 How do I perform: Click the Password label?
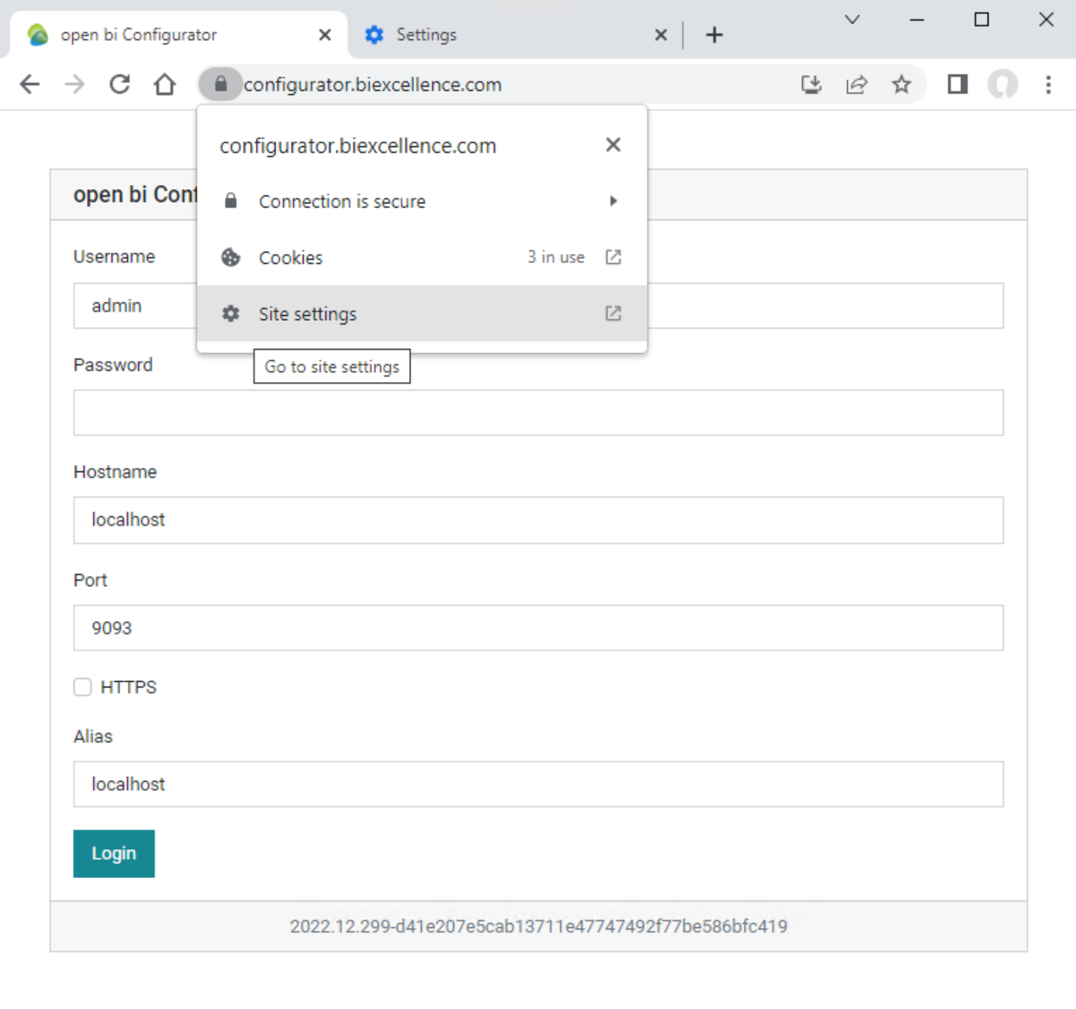point(113,365)
